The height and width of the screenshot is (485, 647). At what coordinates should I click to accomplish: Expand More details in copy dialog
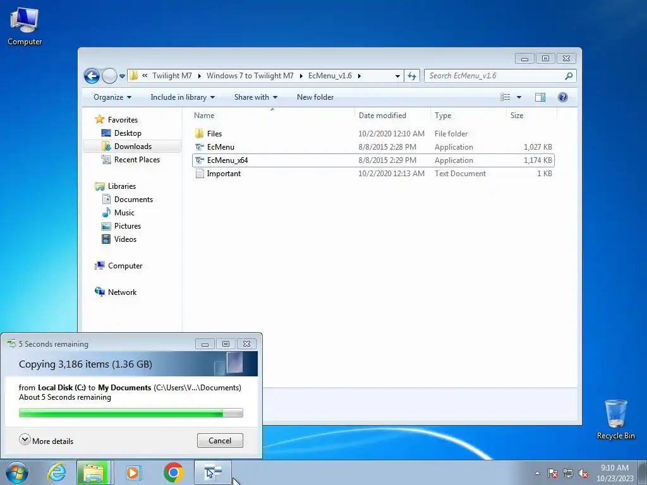(x=46, y=440)
